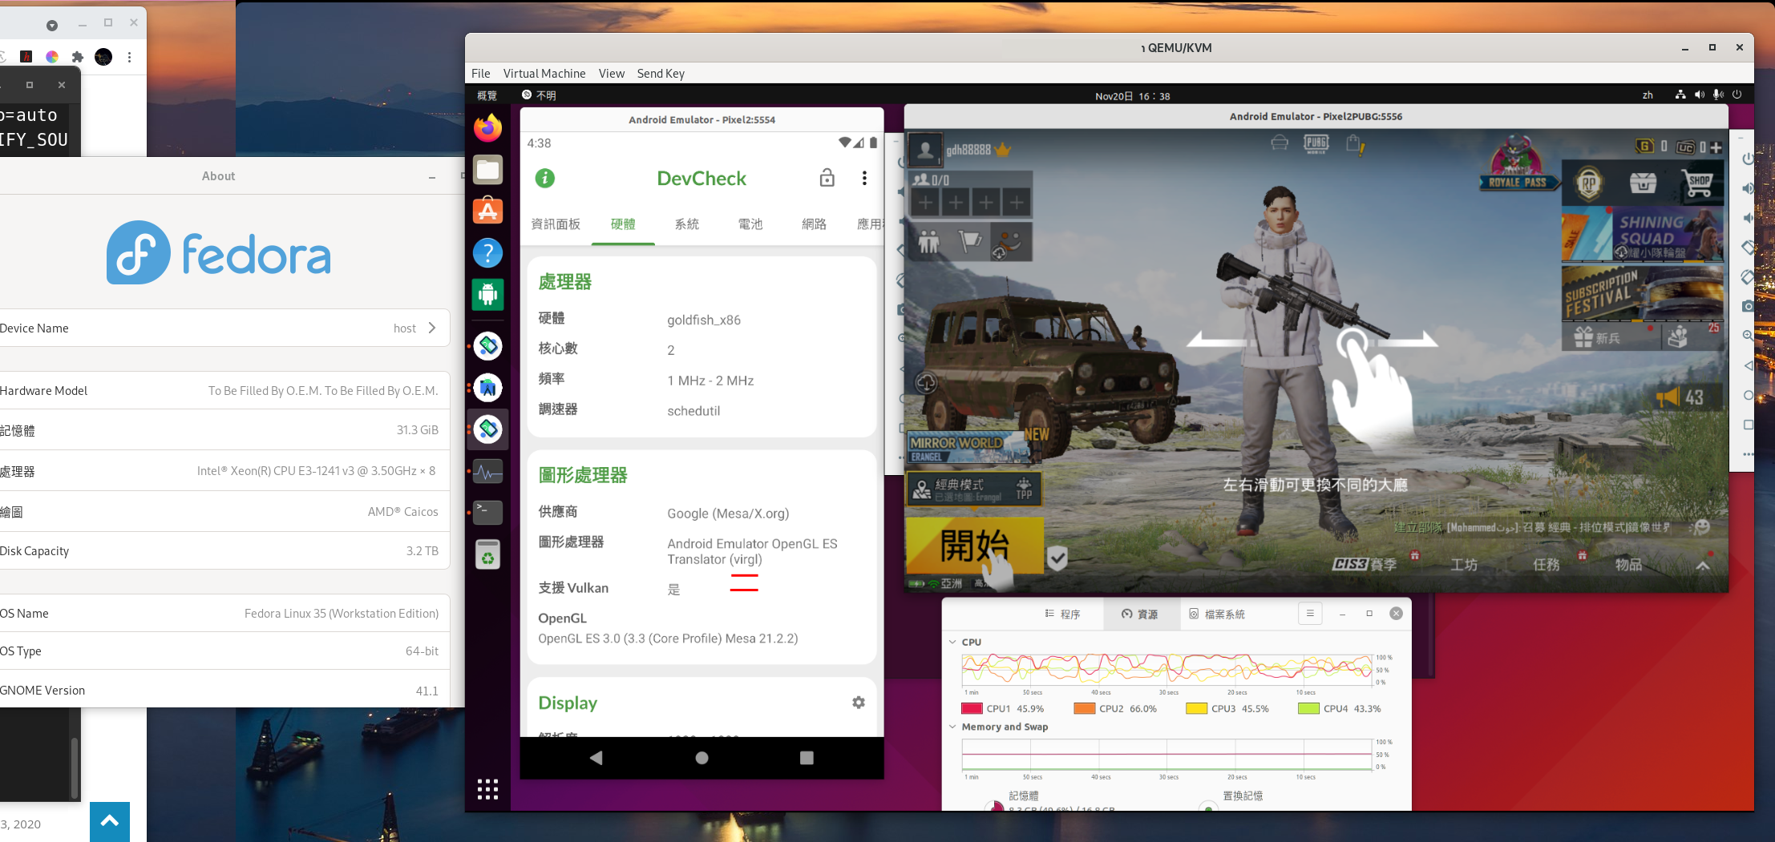Launch Ubuntu Software from the dock
The height and width of the screenshot is (842, 1775).
(x=487, y=212)
